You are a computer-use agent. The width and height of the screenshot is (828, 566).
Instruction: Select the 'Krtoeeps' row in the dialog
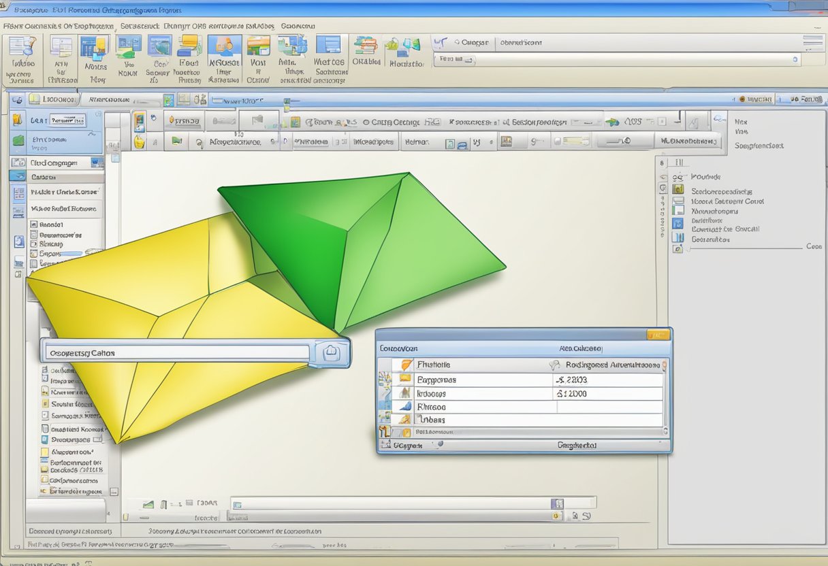click(x=530, y=394)
